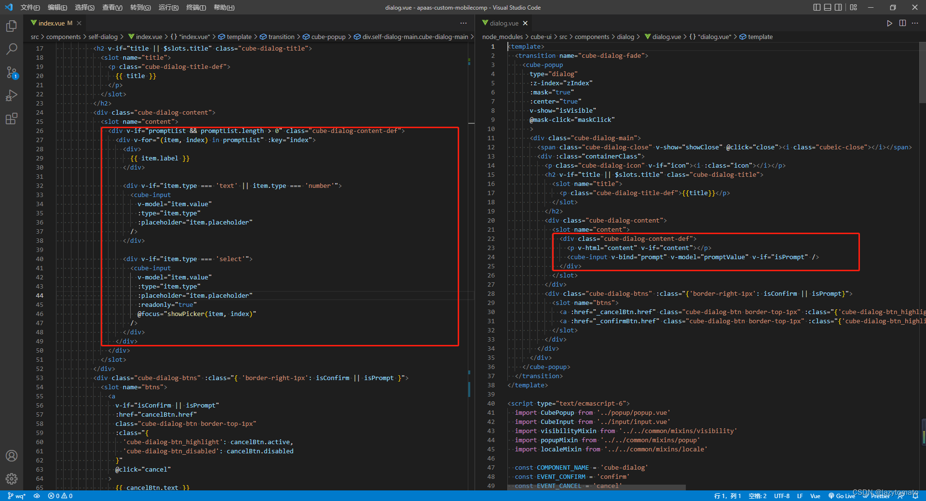Open the self-dialog breadcrumb

[103, 37]
